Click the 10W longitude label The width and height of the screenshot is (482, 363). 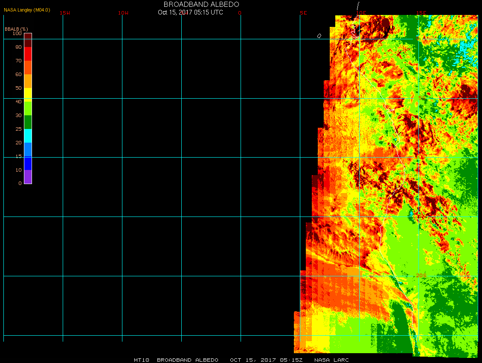pyautogui.click(x=123, y=13)
